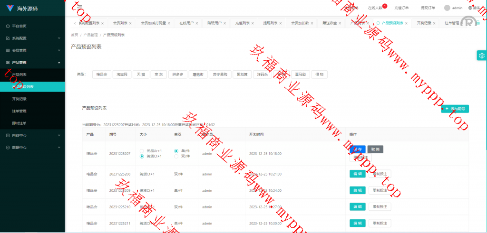The width and height of the screenshot is (487, 233).
Task: Open 注单管理 in the sidebar
Action: [x=19, y=111]
